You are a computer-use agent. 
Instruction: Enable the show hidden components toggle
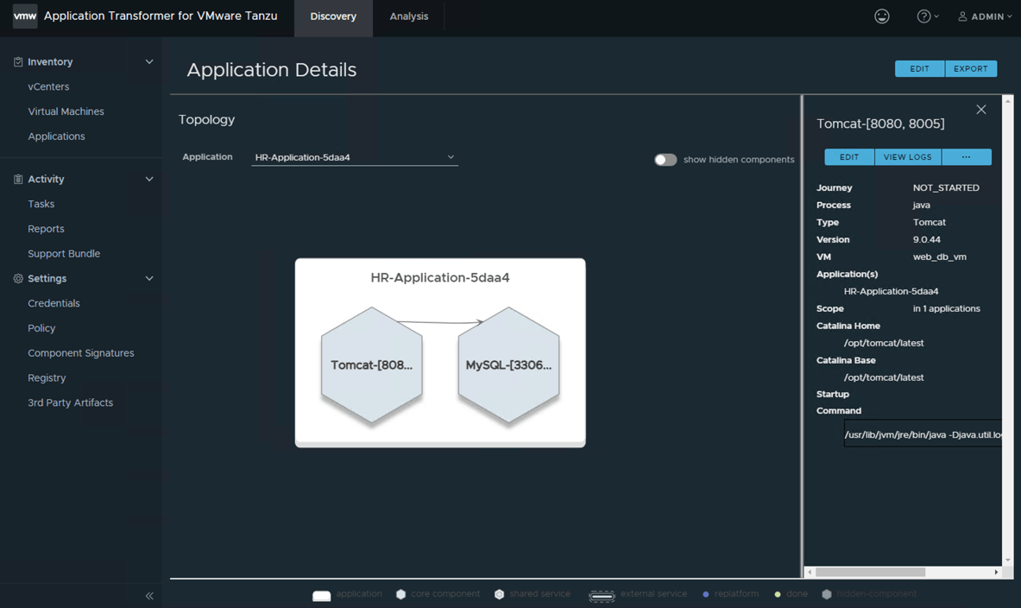(x=664, y=160)
